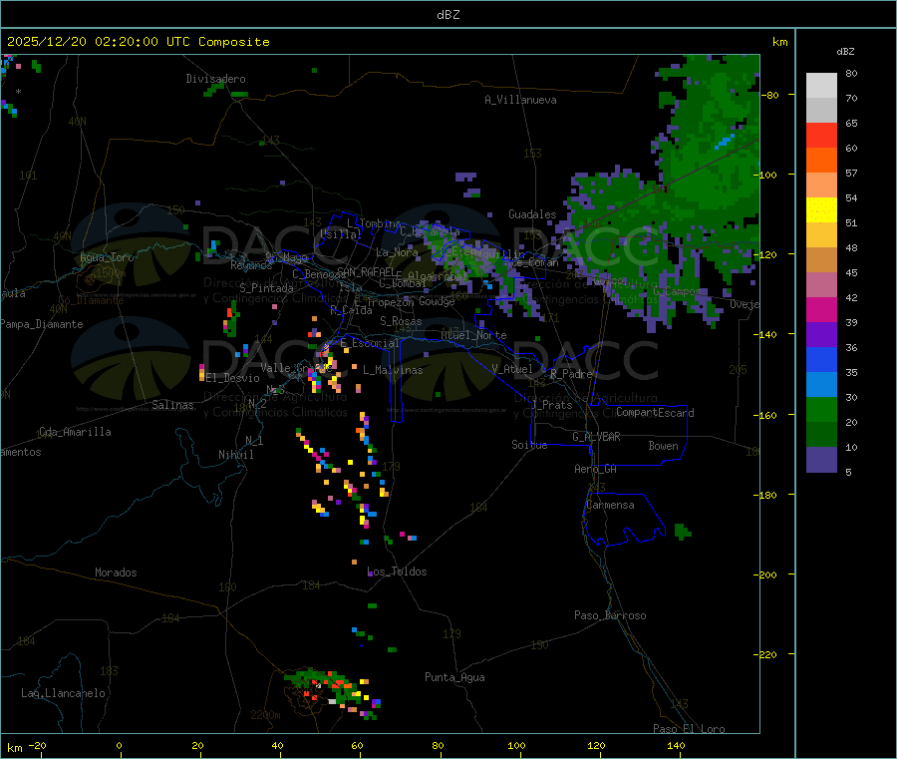Click the Goudge map label
The height and width of the screenshot is (759, 897).
pyautogui.click(x=437, y=301)
